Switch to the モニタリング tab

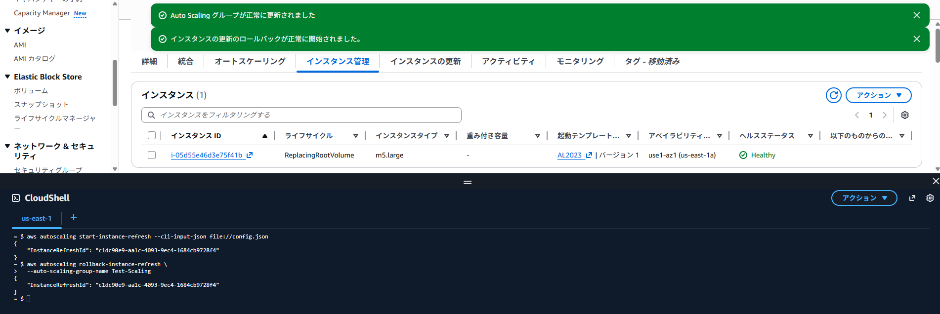[580, 61]
